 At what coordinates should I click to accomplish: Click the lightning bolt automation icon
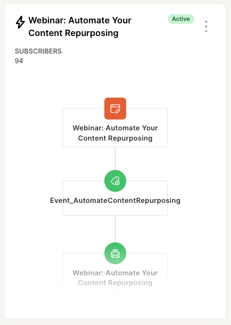(x=20, y=22)
